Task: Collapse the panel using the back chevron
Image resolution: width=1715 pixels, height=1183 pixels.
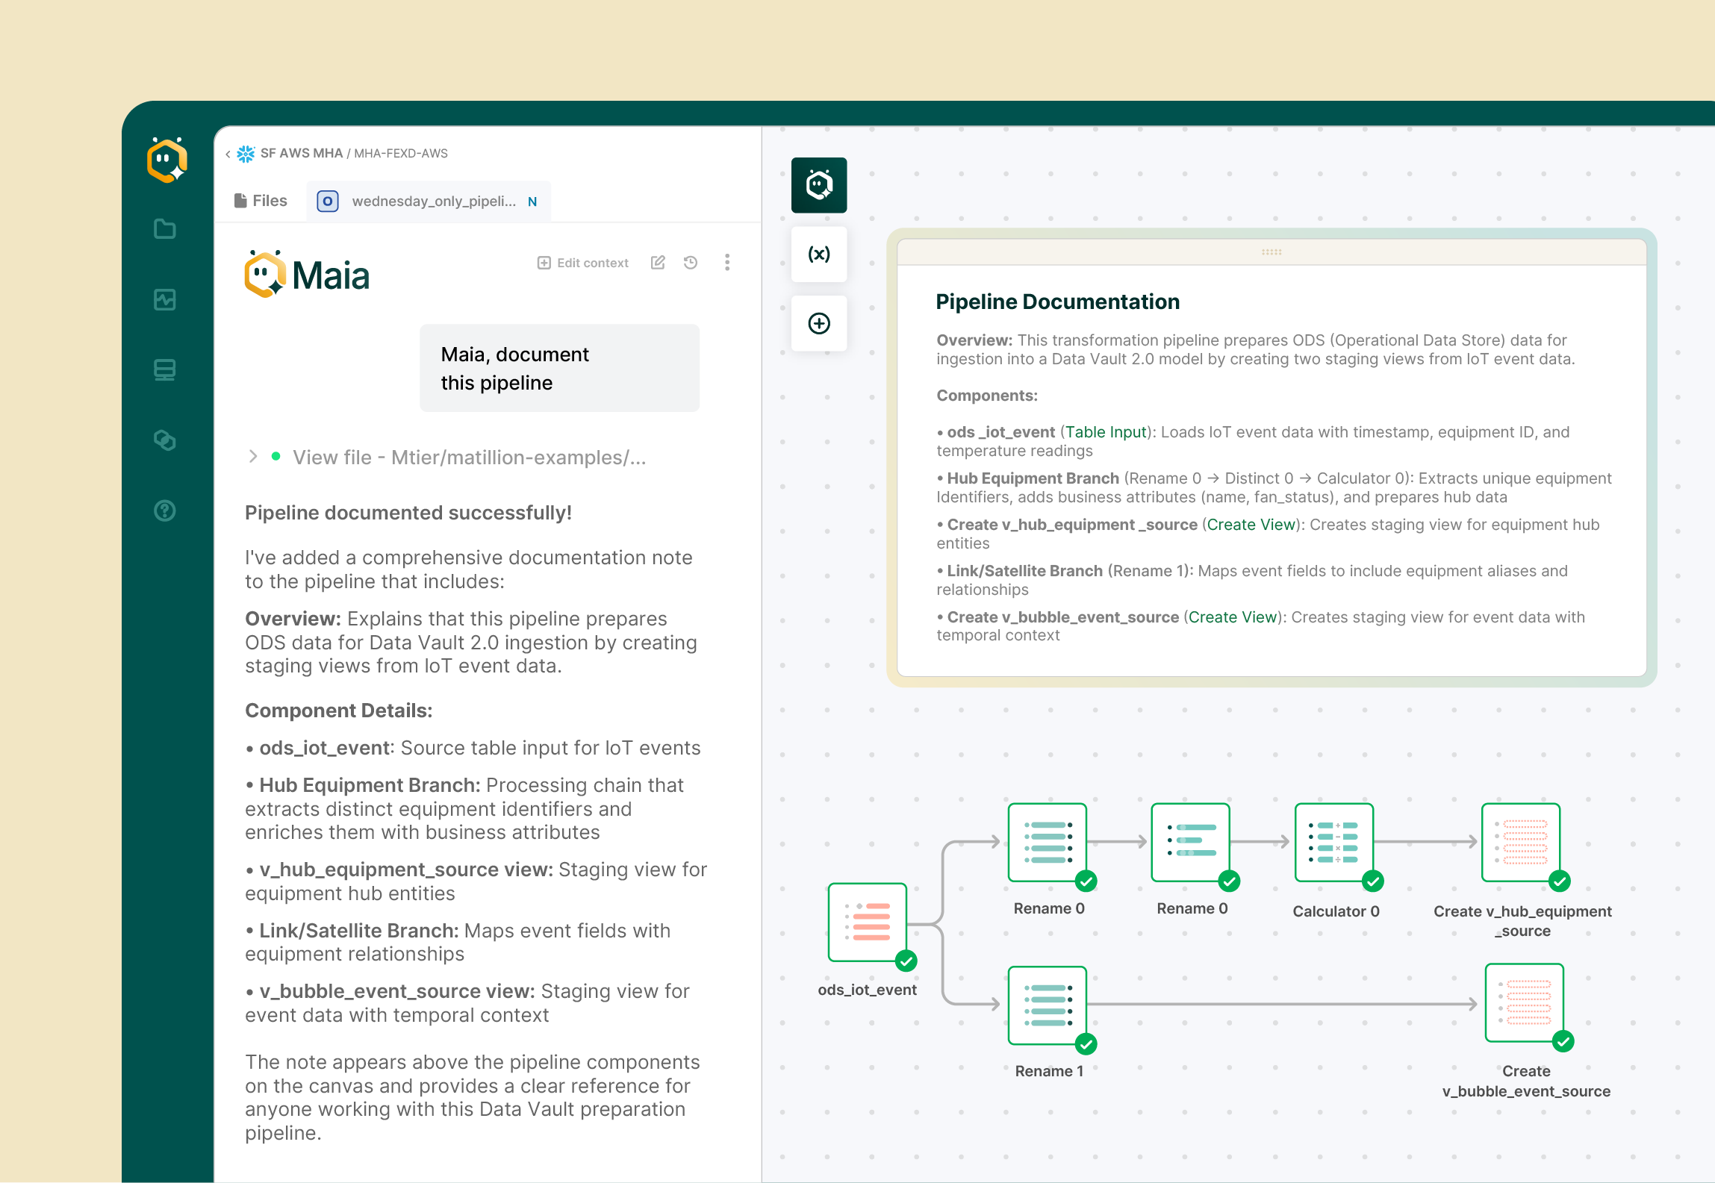Action: click(228, 153)
